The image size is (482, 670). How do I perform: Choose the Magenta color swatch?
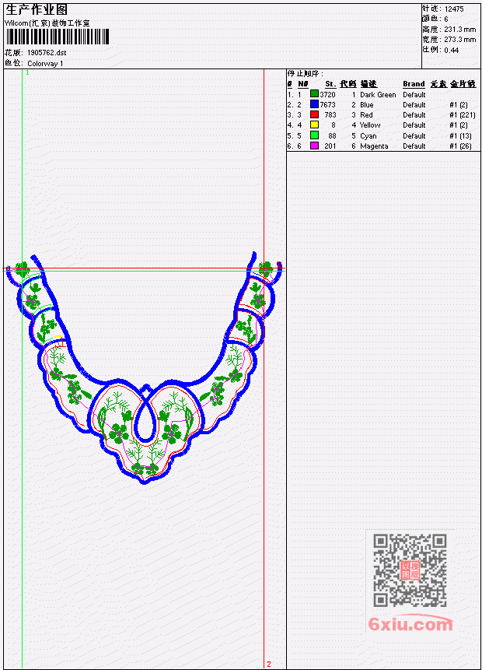pos(314,146)
